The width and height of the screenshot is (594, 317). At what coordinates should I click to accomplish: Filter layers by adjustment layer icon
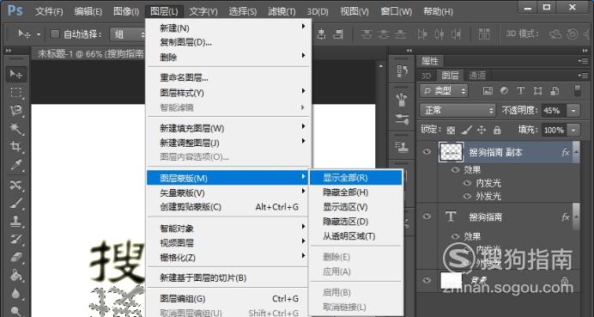click(504, 90)
